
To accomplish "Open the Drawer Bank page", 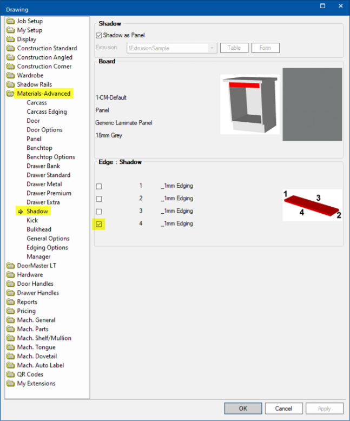I will (x=43, y=166).
